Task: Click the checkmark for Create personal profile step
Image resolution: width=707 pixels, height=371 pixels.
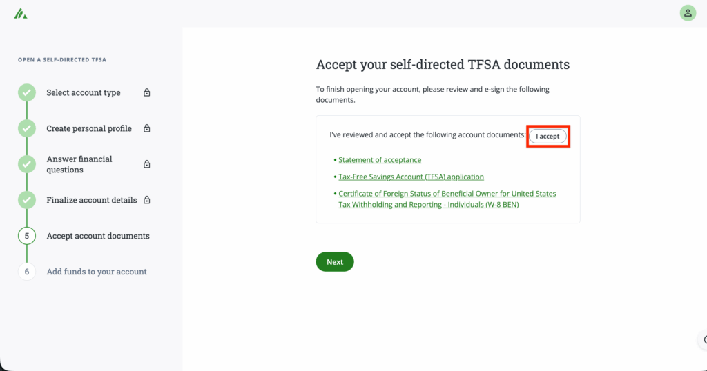Action: click(27, 128)
